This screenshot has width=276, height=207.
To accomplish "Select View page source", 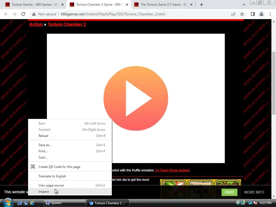I will pyautogui.click(x=70, y=185).
